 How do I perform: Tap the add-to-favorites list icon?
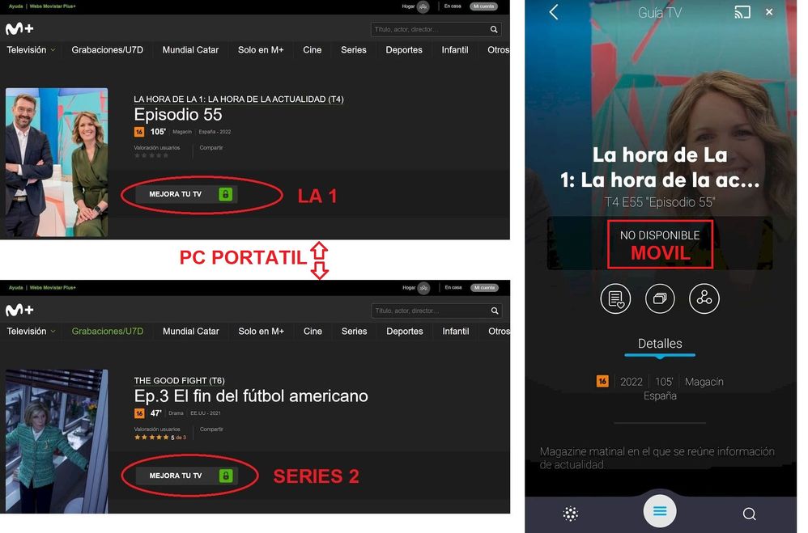(615, 298)
